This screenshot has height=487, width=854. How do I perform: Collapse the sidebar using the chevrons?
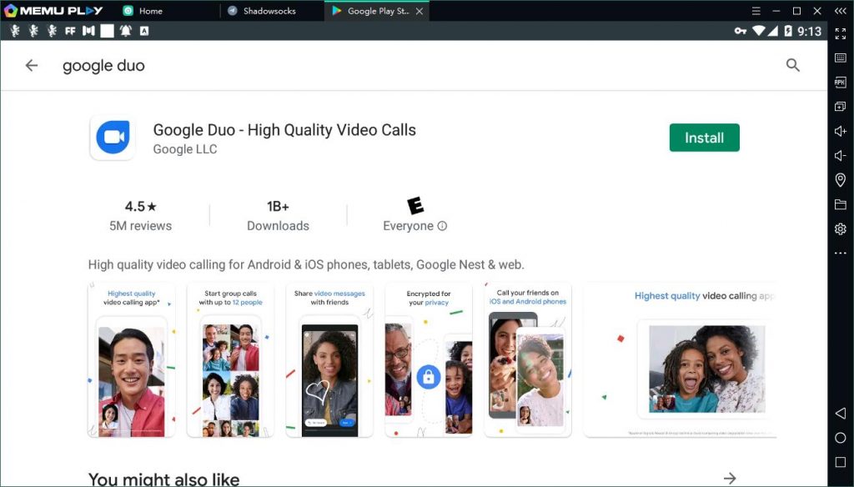coord(840,12)
